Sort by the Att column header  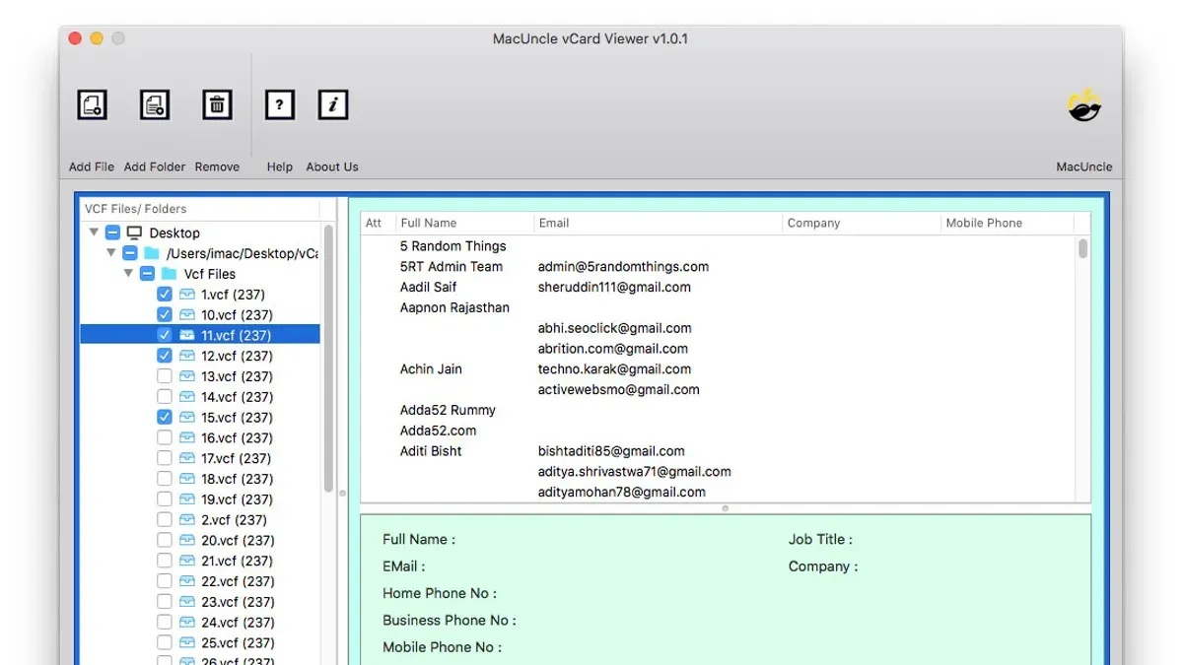[378, 223]
